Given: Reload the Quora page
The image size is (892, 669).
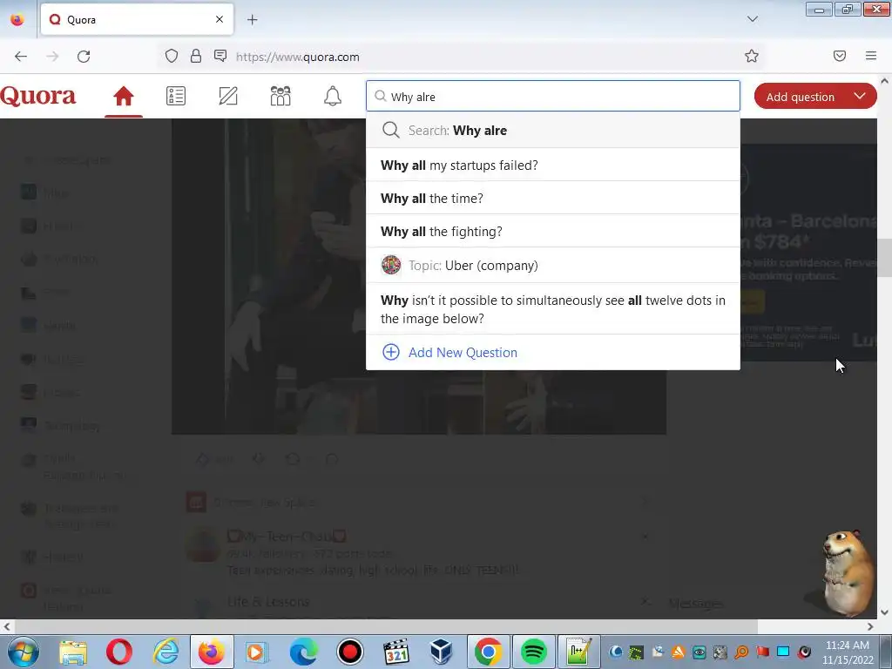Looking at the screenshot, I should point(84,57).
